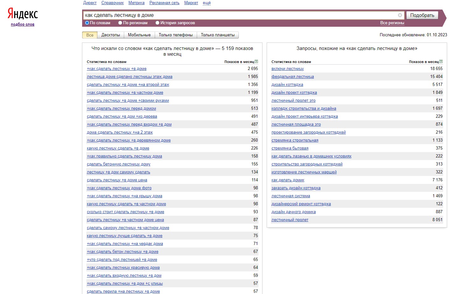Switch to the 'Только телефоны' tab
Viewport: 468px width, 294px height.
point(176,35)
